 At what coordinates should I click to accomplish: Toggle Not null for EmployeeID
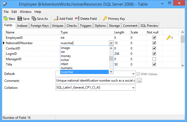(x=154, y=38)
